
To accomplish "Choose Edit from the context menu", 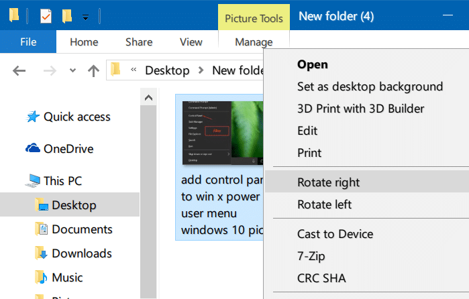I will click(x=307, y=131).
